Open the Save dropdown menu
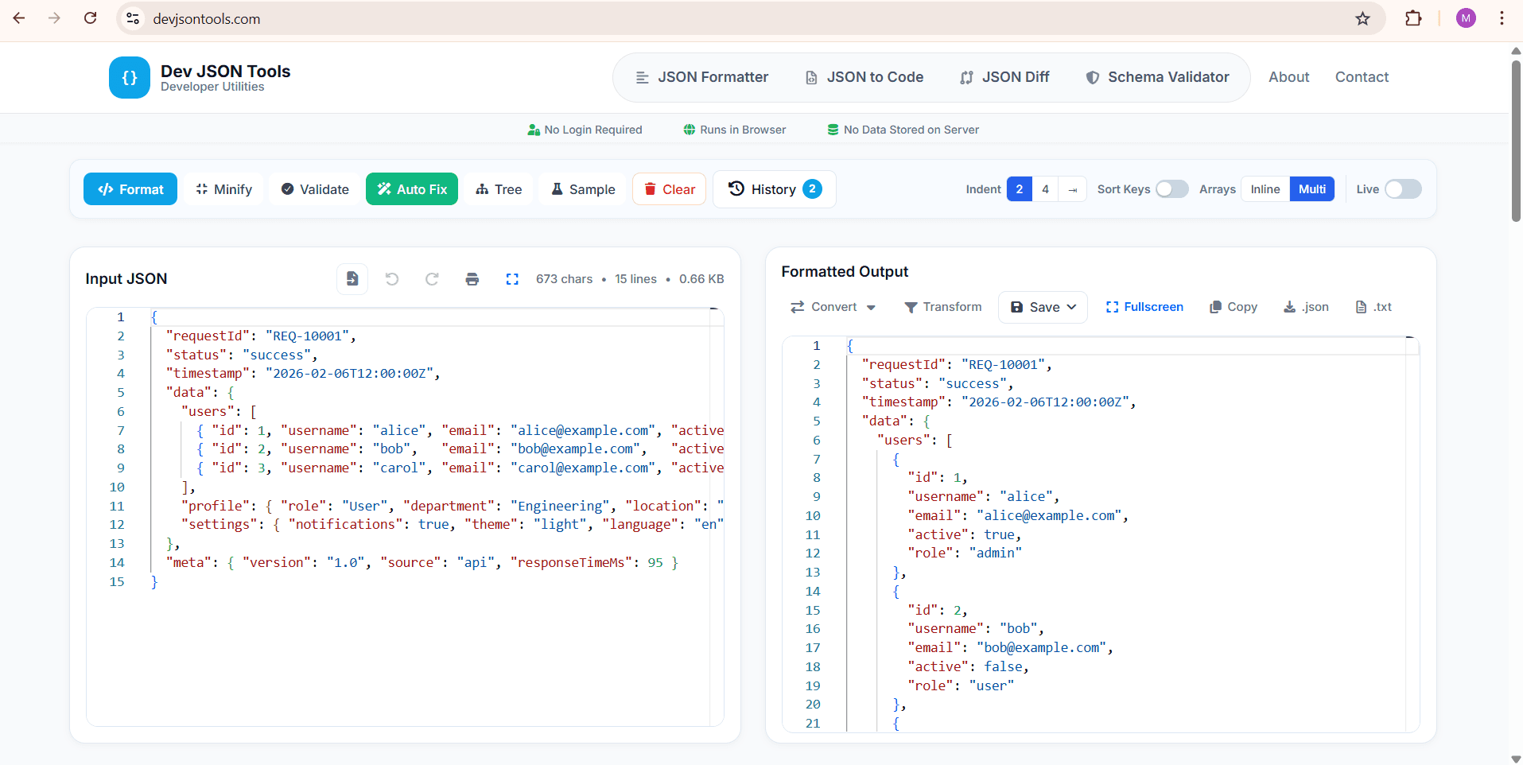 pos(1042,307)
